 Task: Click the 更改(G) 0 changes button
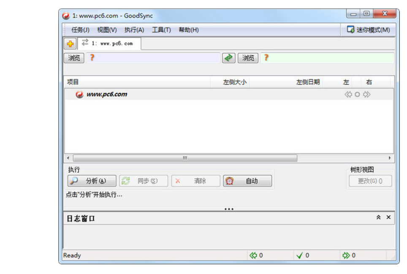370,181
